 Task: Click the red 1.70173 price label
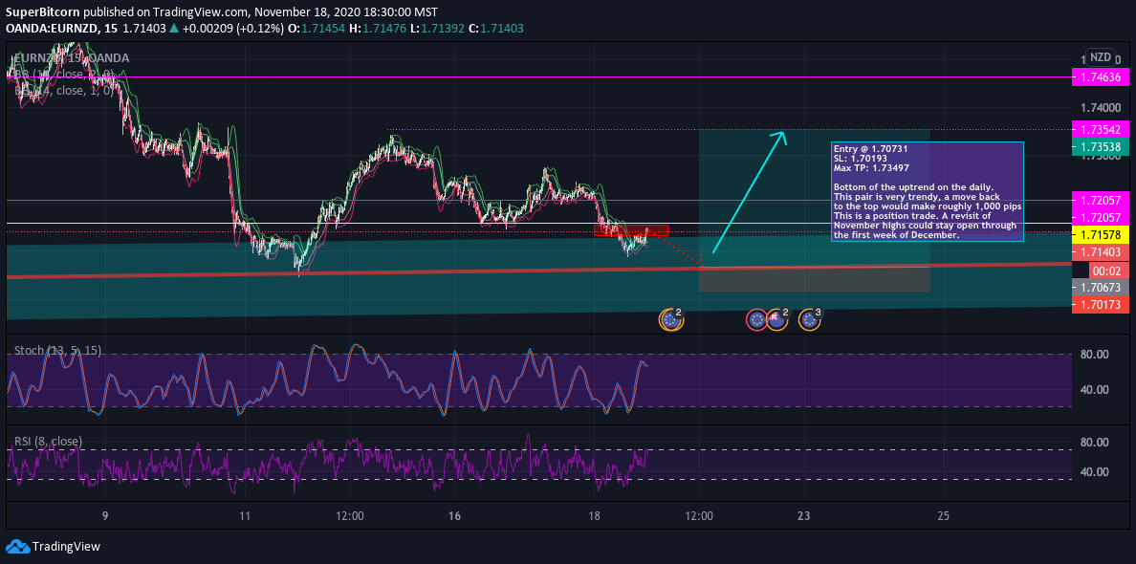point(1100,305)
